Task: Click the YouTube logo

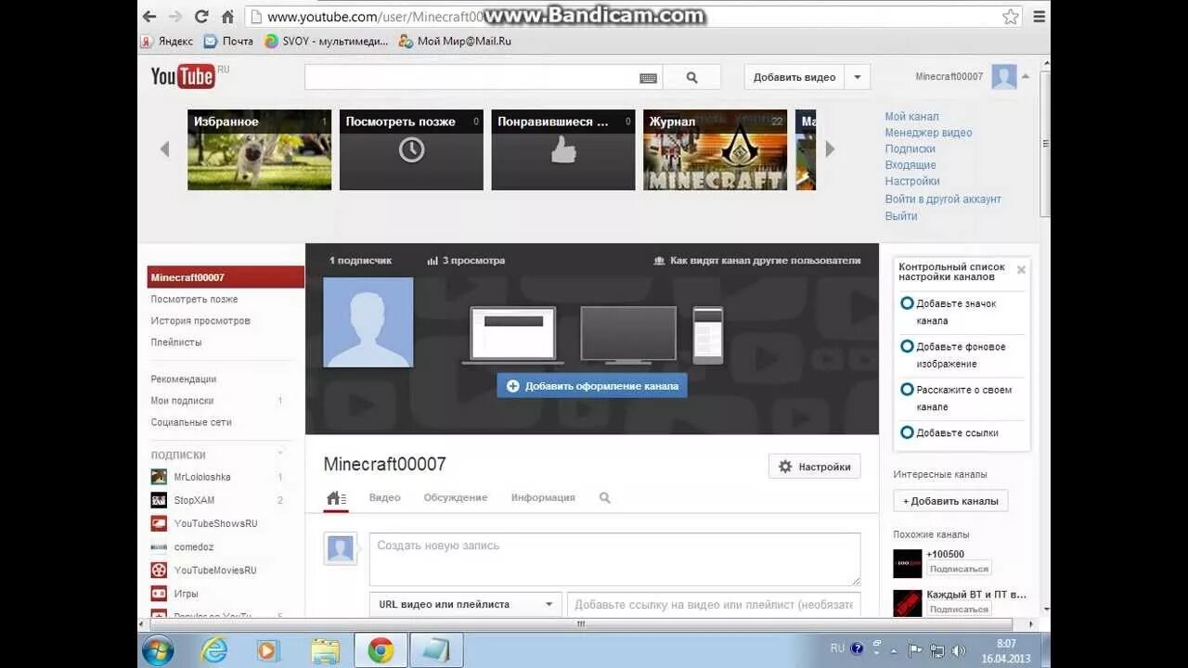Action: coord(184,76)
